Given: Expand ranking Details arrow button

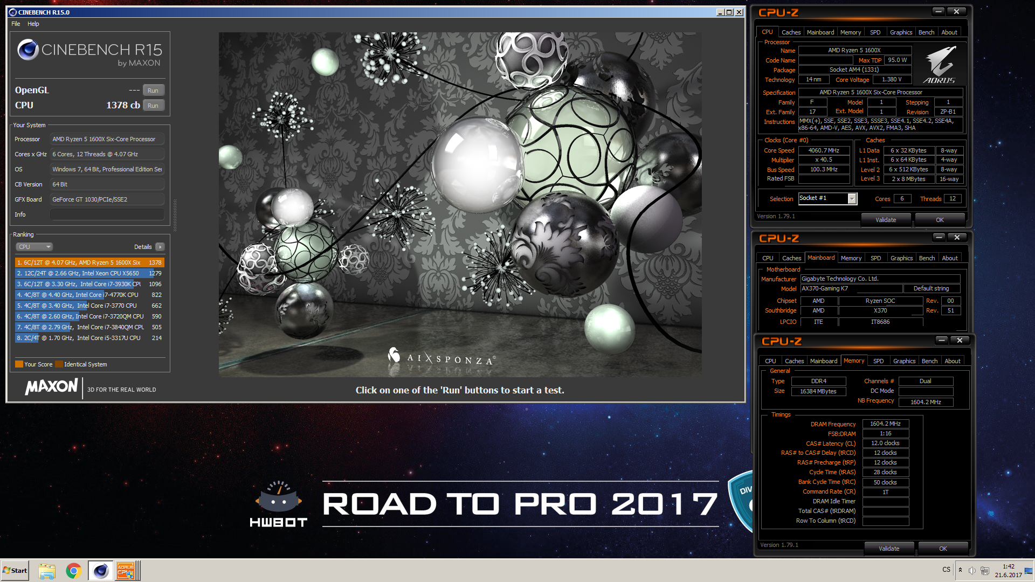Looking at the screenshot, I should 160,247.
